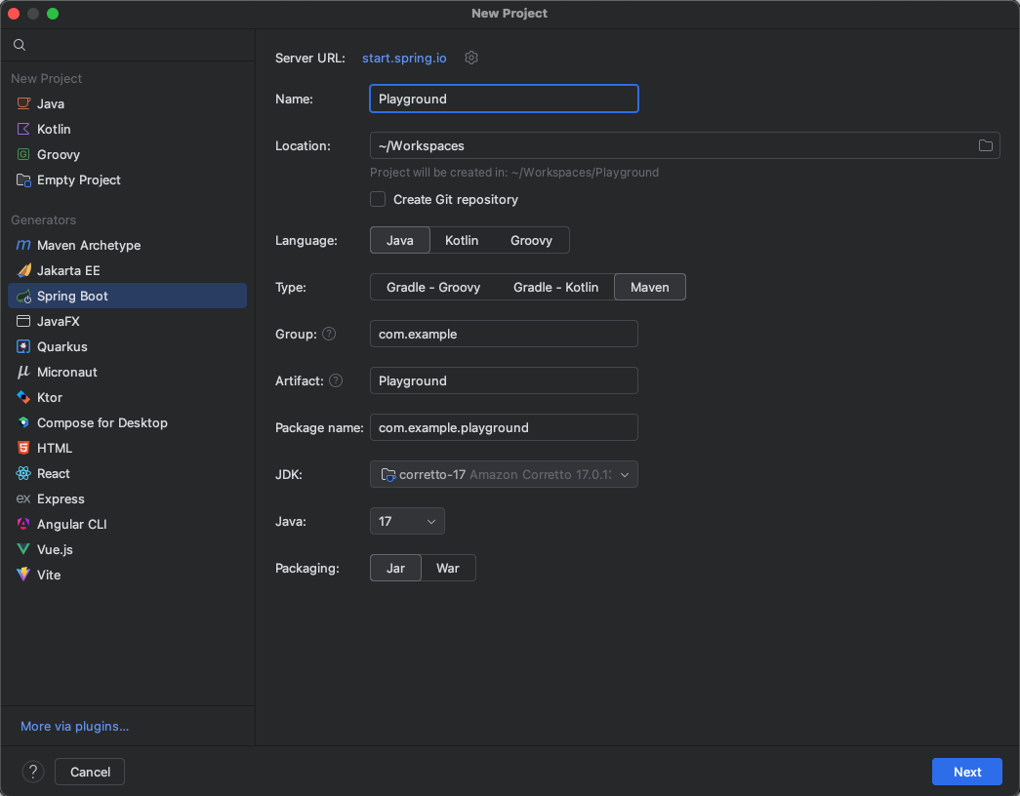Click the Micronaut mu icon
Viewport: 1020px width, 796px height.
coord(23,372)
